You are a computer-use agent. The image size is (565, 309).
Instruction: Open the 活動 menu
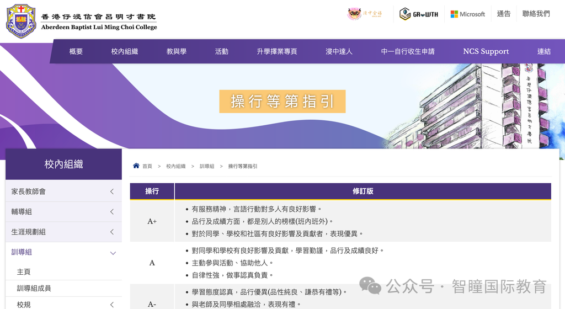point(222,51)
